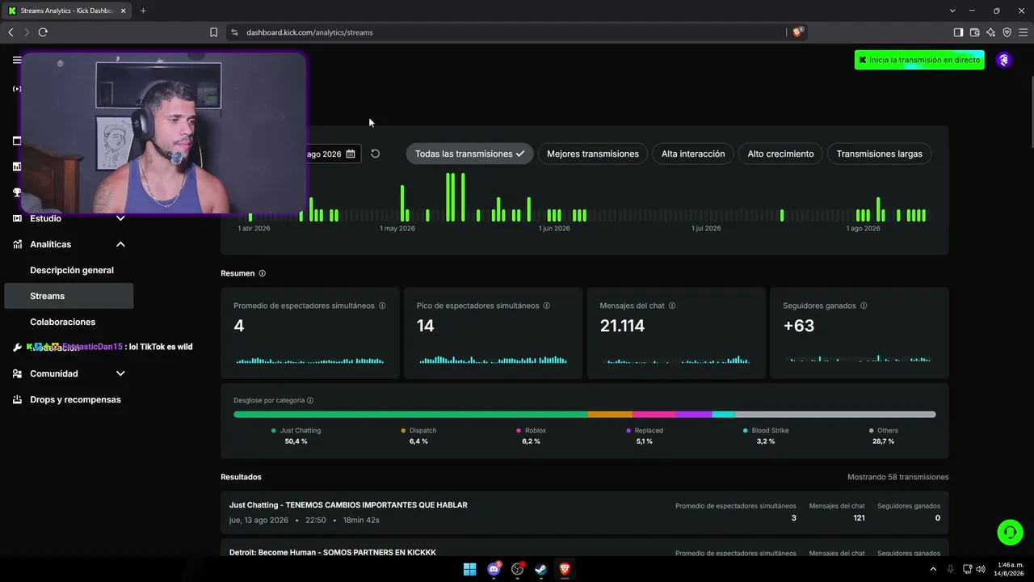
Task: Open the user avatar profile menu
Action: point(1003,60)
